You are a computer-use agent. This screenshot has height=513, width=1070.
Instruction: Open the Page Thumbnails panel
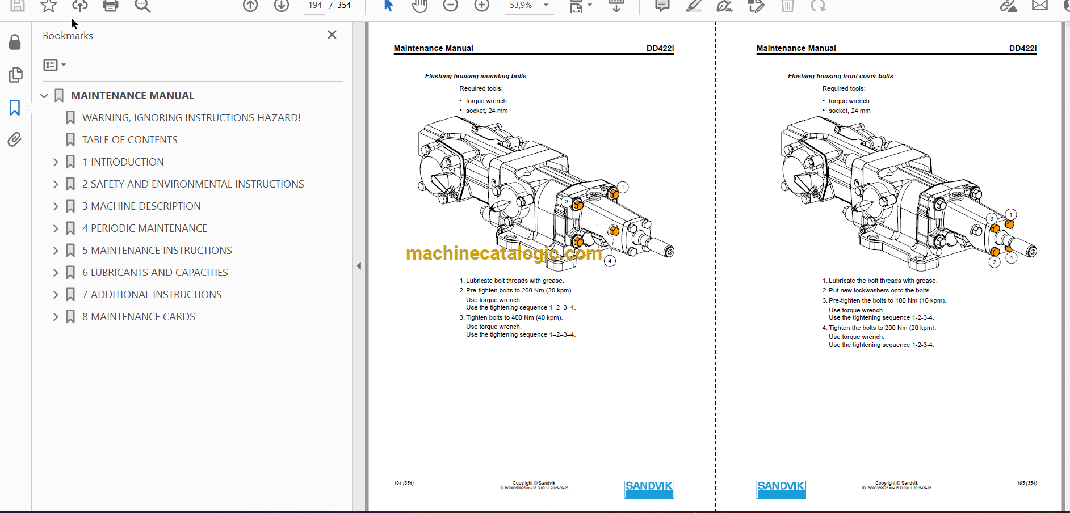click(15, 75)
